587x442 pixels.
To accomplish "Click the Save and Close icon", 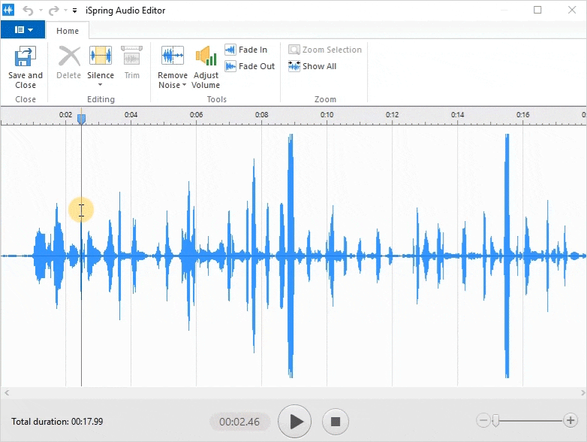I will click(x=25, y=57).
